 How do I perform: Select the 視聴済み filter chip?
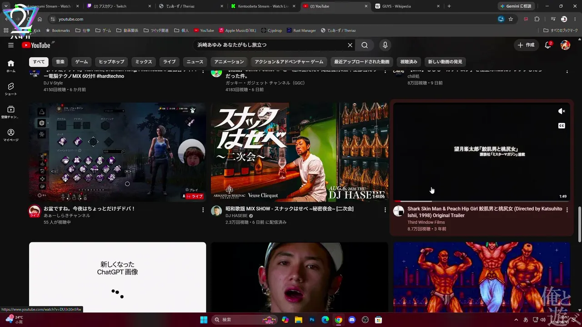(x=408, y=62)
